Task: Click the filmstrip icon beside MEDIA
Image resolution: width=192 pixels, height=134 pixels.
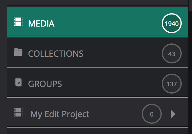Action: 18,22
